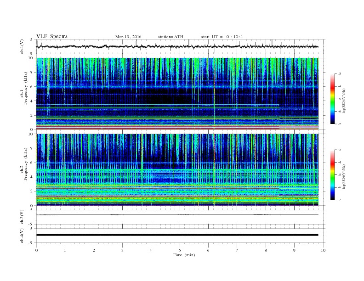This screenshot has width=364, height=281.
Task: Click inside the ch.2 spectrogram panel
Action: coord(177,169)
